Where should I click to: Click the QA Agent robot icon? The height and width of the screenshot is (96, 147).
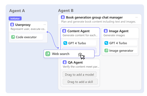point(64,62)
